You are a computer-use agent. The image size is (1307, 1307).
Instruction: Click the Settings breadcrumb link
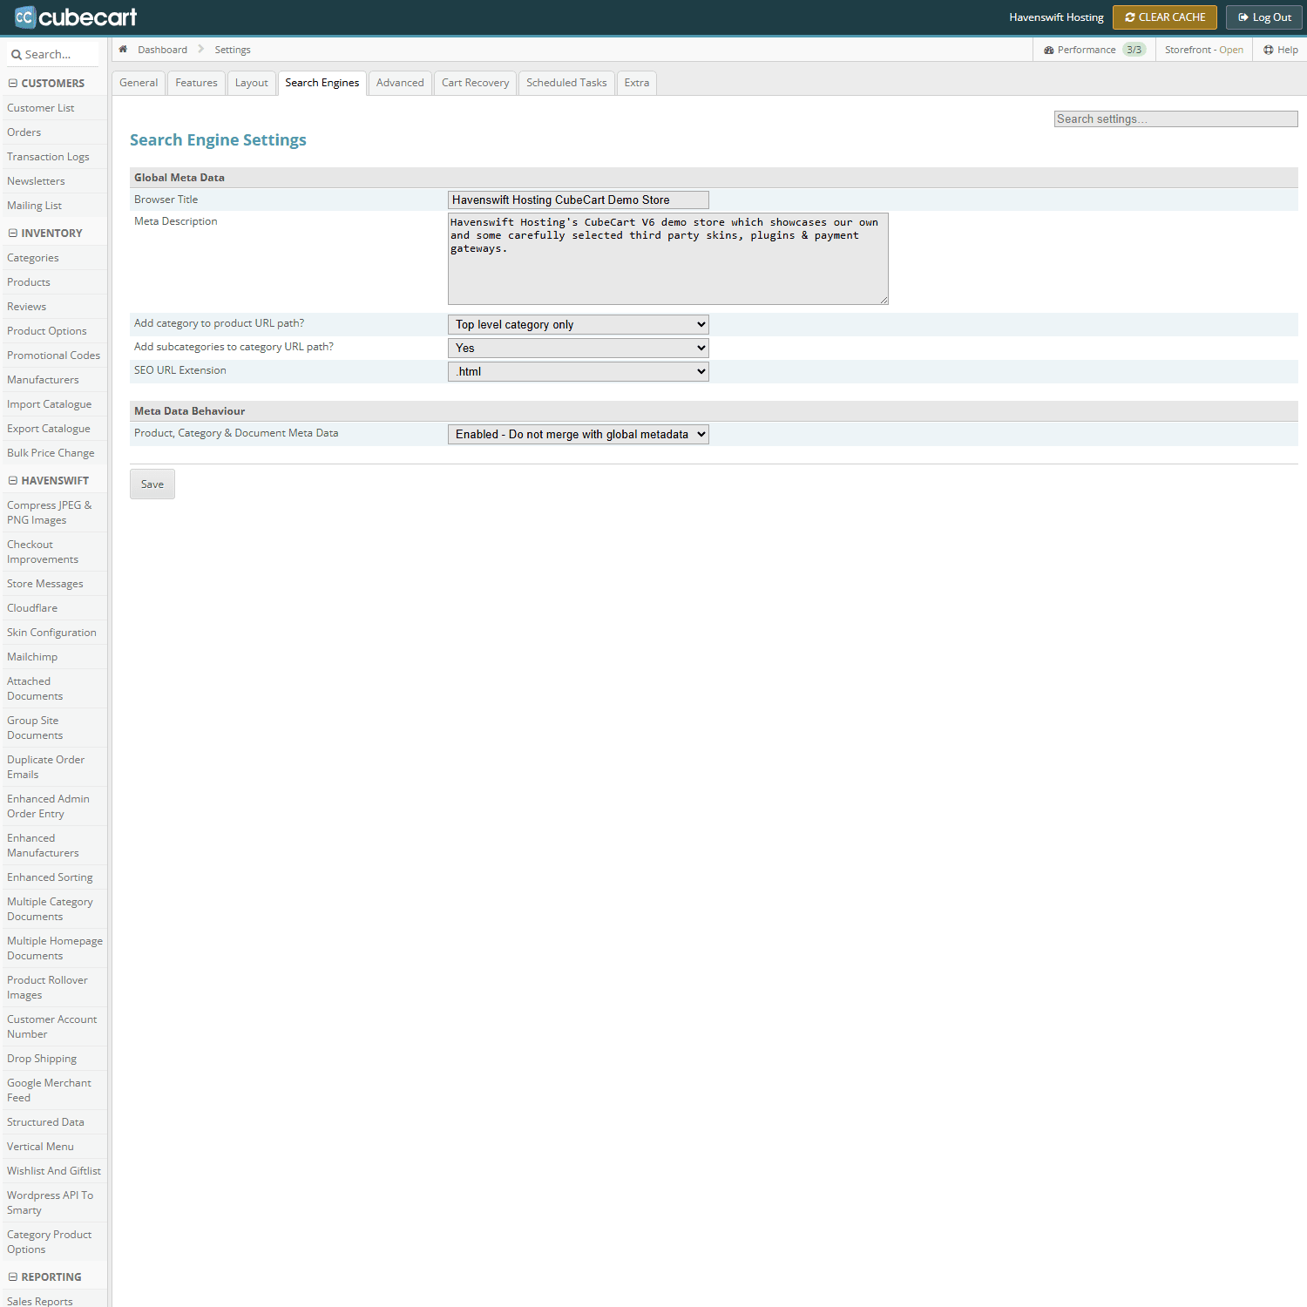233,50
